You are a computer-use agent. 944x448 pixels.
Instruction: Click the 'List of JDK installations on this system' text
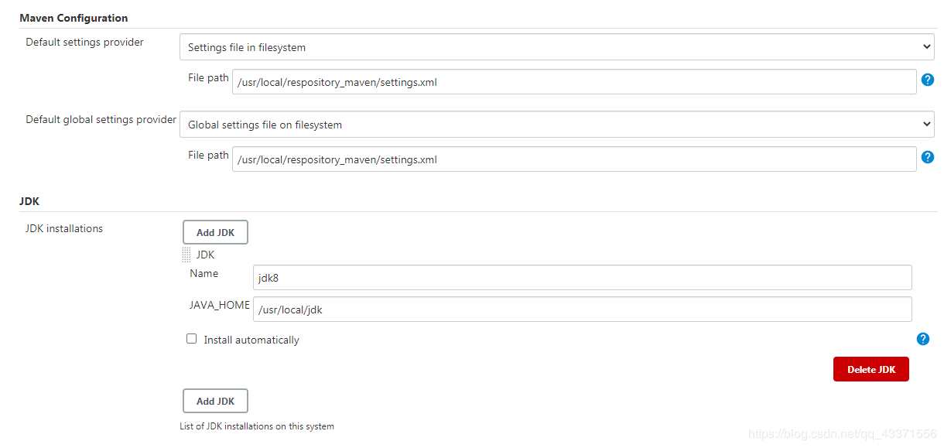[x=257, y=426]
